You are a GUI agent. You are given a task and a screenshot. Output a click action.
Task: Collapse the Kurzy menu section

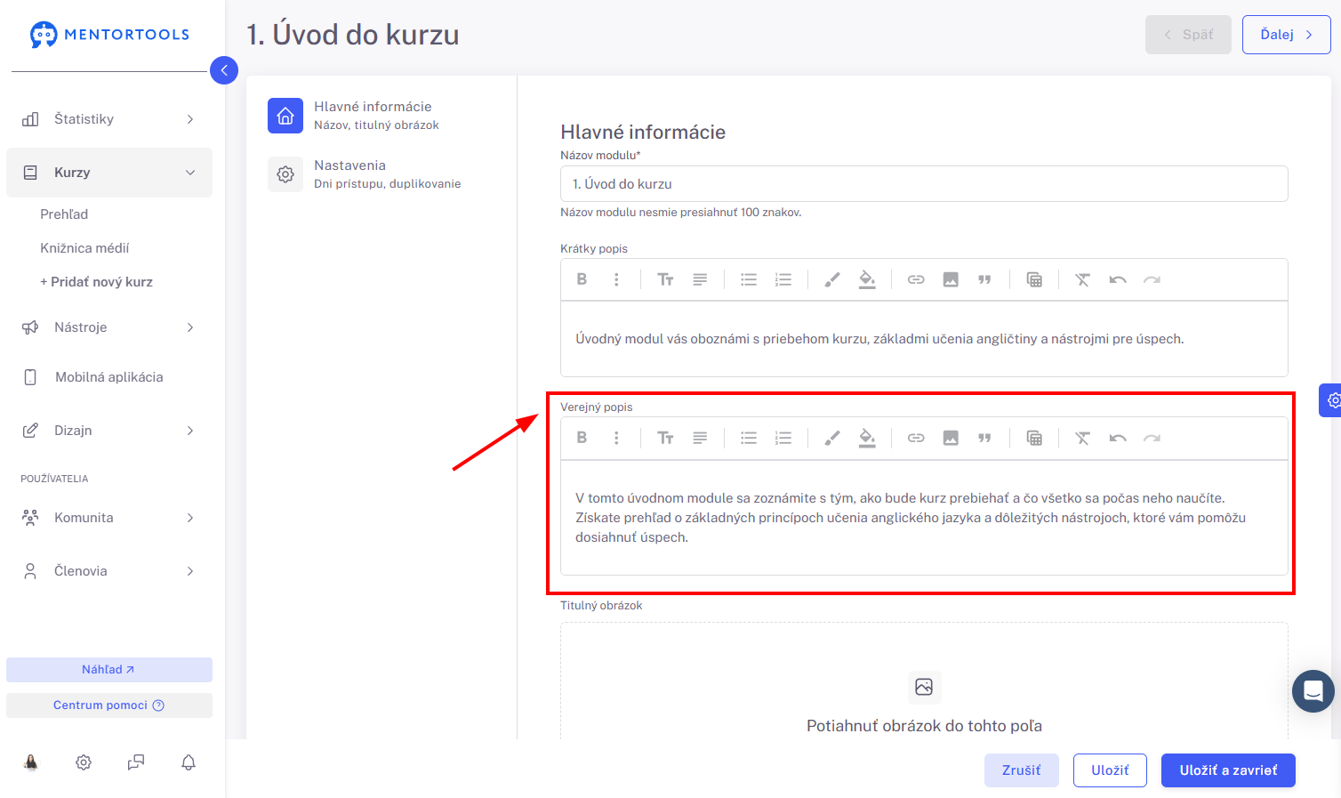click(x=109, y=173)
